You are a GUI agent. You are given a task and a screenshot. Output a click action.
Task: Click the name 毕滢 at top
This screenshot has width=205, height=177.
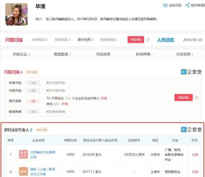click(x=40, y=6)
